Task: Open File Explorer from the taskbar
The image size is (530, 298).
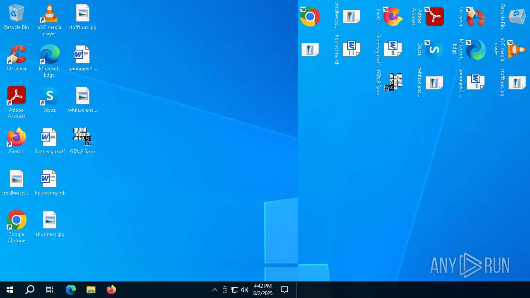Action: (x=91, y=290)
